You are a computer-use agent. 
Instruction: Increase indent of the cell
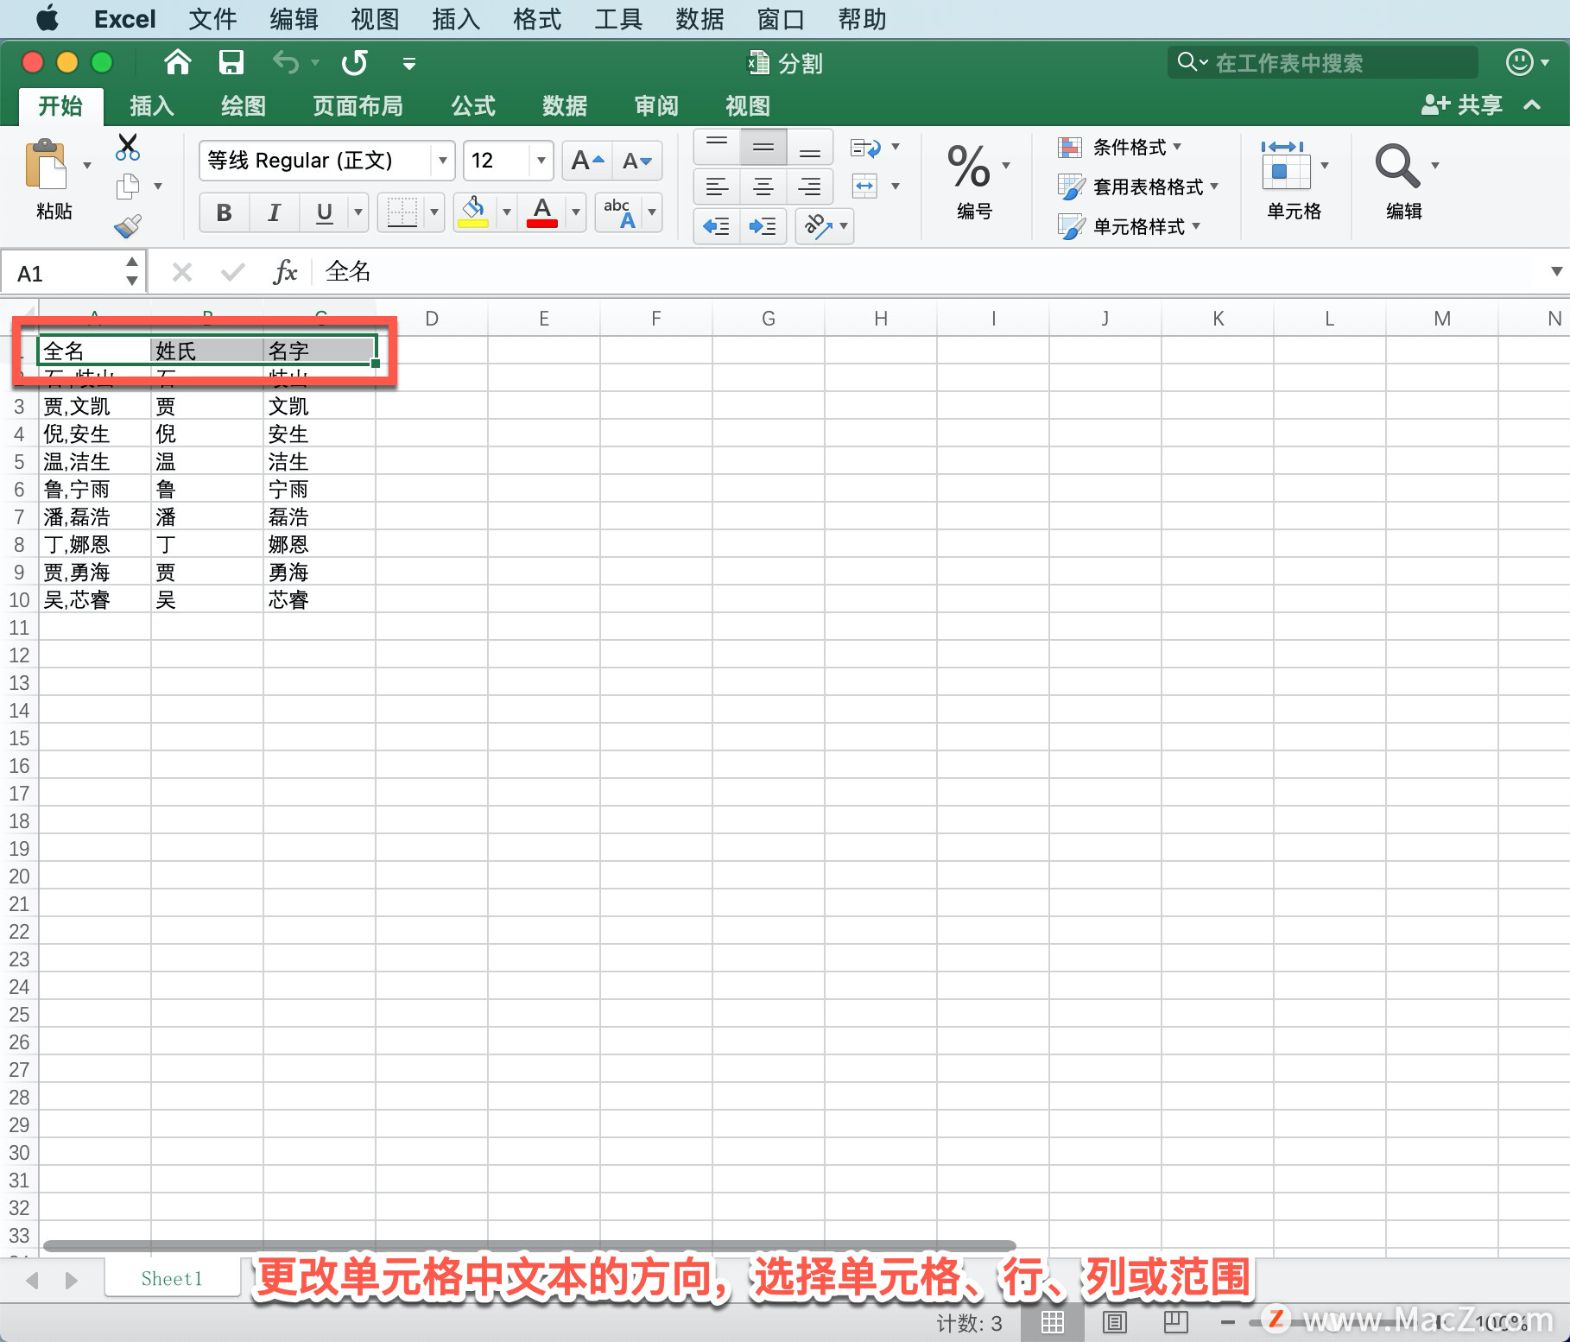coord(763,226)
